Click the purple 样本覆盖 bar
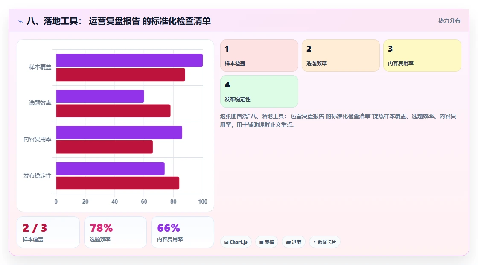The height and width of the screenshot is (265, 478). tap(129, 60)
